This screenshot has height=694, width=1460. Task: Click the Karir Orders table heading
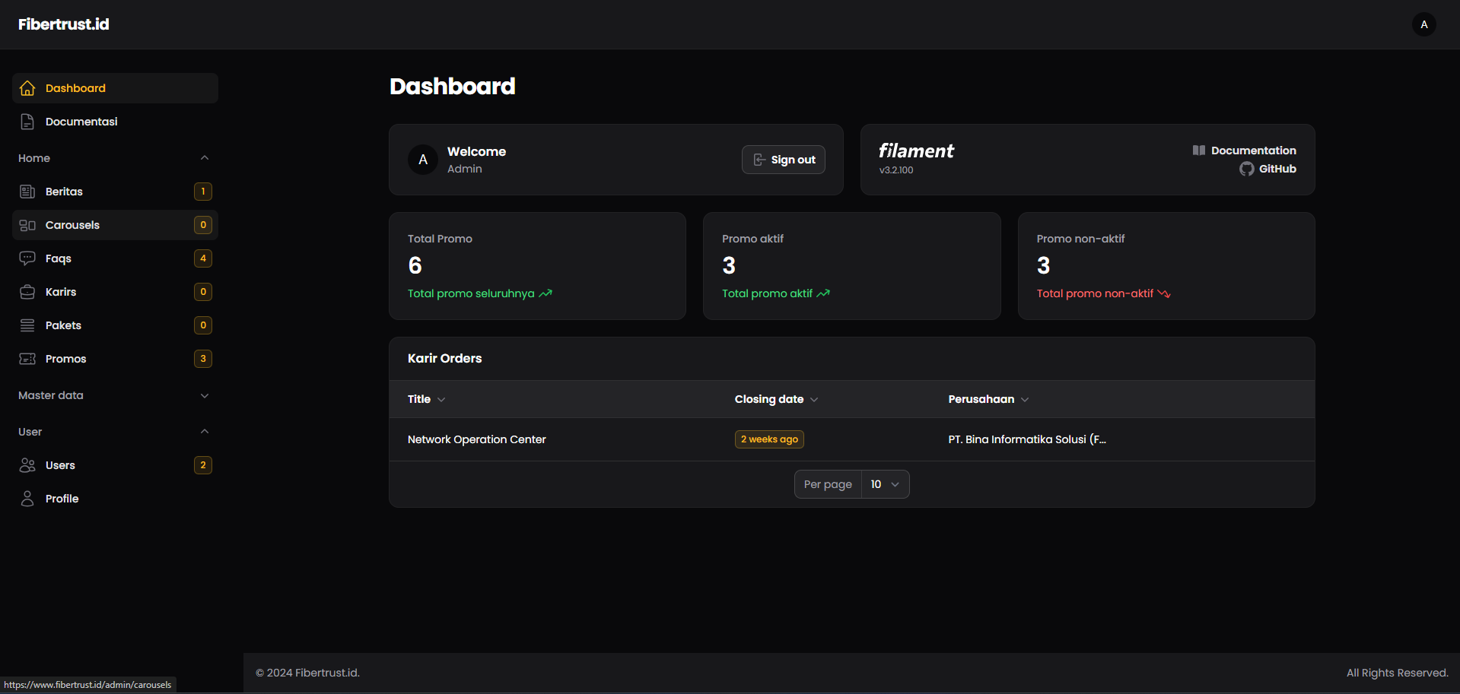pyautogui.click(x=444, y=358)
